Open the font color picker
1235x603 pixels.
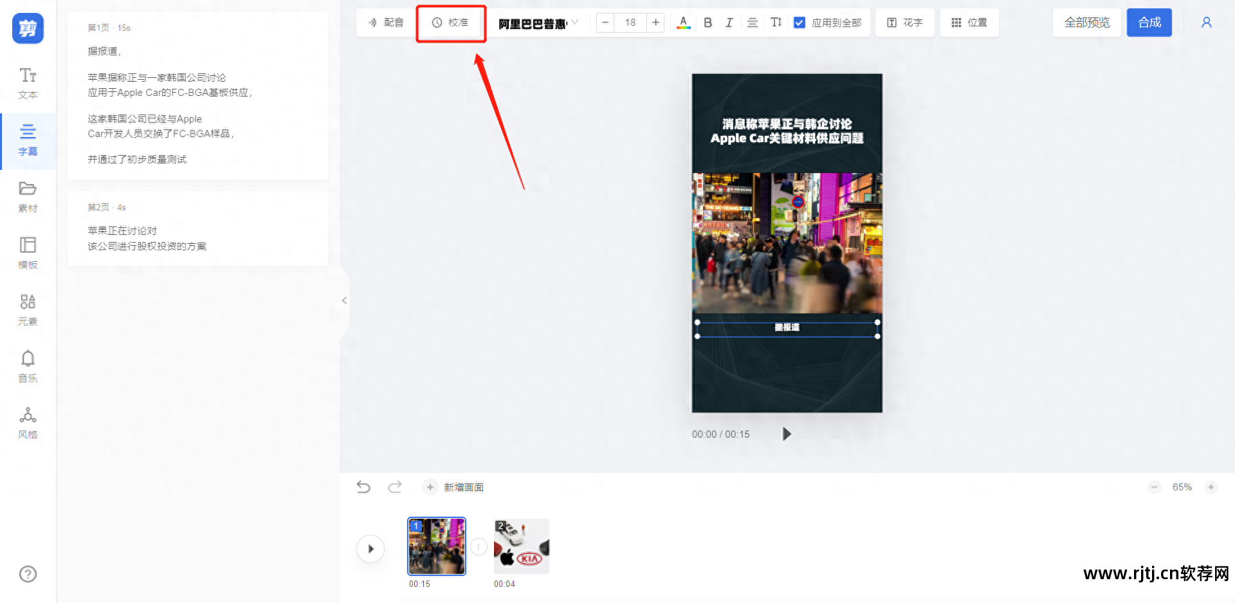click(683, 22)
